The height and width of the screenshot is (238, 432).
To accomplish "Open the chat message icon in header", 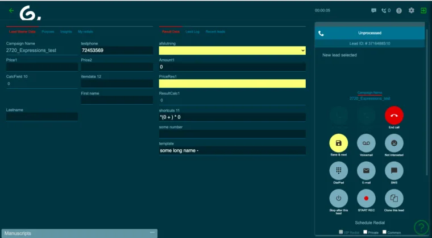I will (x=373, y=10).
